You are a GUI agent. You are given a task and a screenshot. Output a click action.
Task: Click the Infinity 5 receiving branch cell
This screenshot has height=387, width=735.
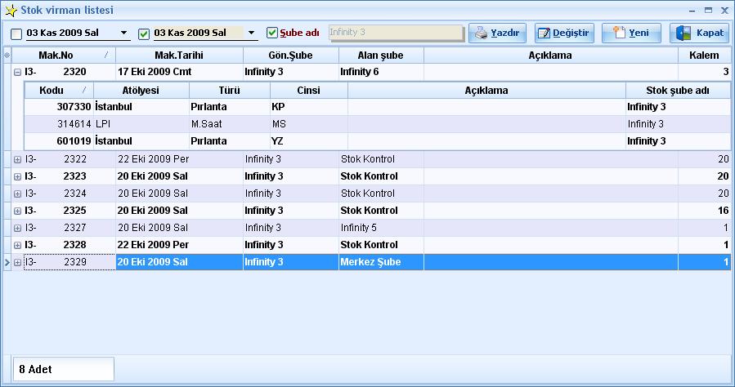[x=381, y=228]
